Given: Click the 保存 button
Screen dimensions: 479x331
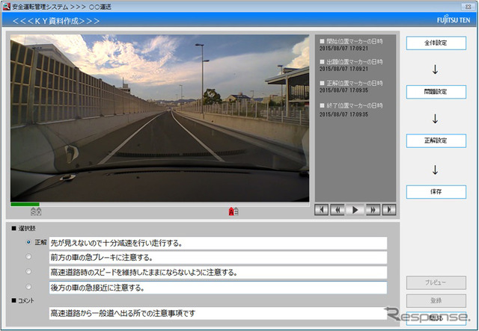Looking at the screenshot, I should click(436, 192).
